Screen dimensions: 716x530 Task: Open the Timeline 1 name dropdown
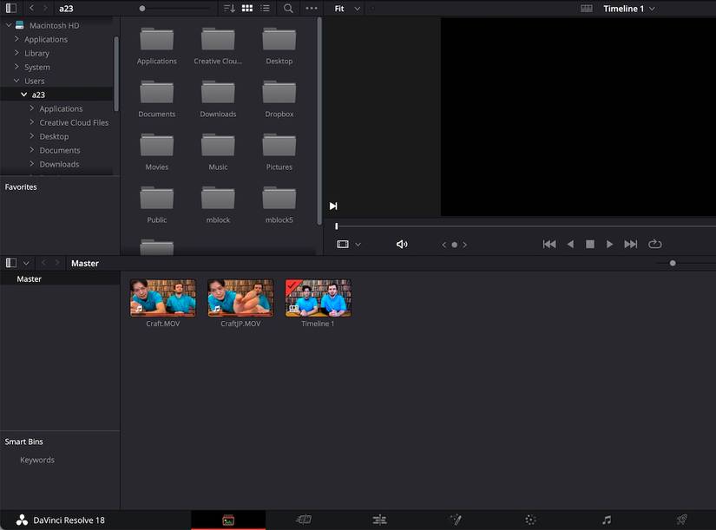(x=629, y=8)
